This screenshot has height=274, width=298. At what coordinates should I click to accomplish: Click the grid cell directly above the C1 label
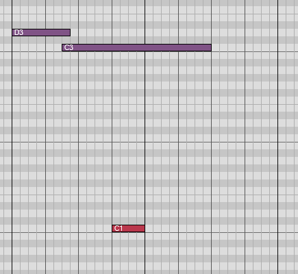(x=116, y=221)
